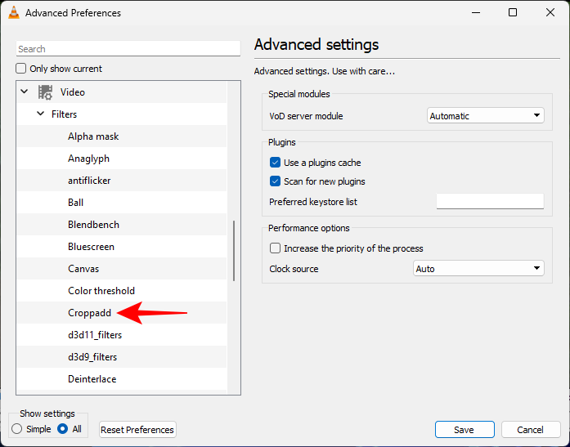Select the All settings radio button
Viewport: 570px width, 447px height.
coord(63,429)
